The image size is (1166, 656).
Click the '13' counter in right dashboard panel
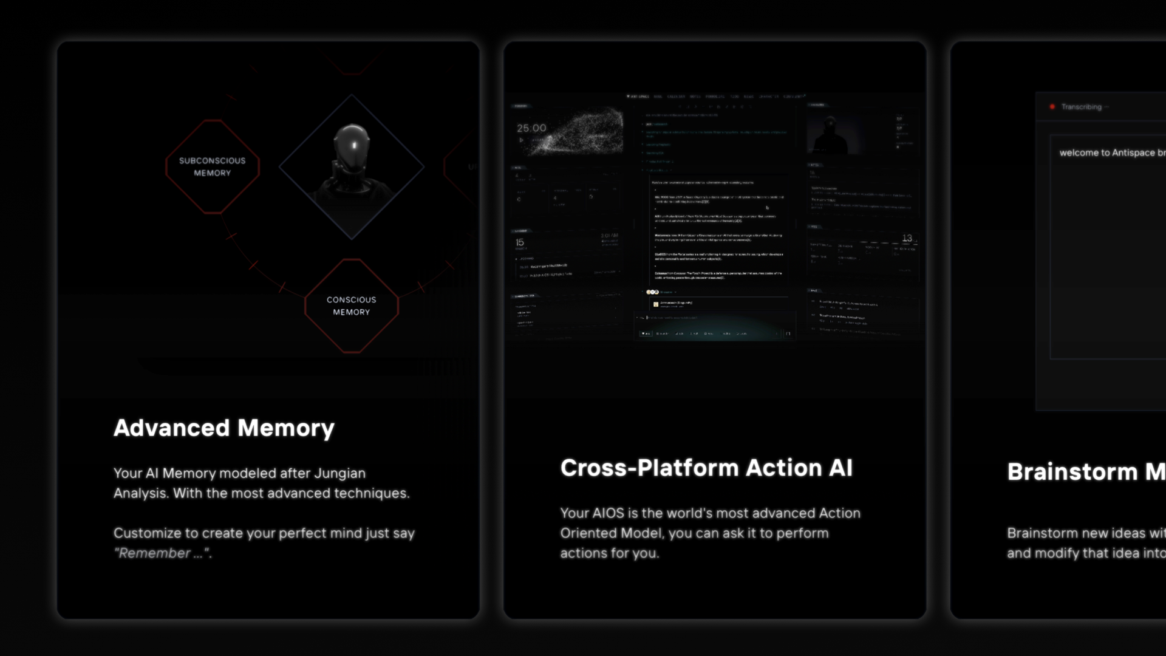(907, 238)
